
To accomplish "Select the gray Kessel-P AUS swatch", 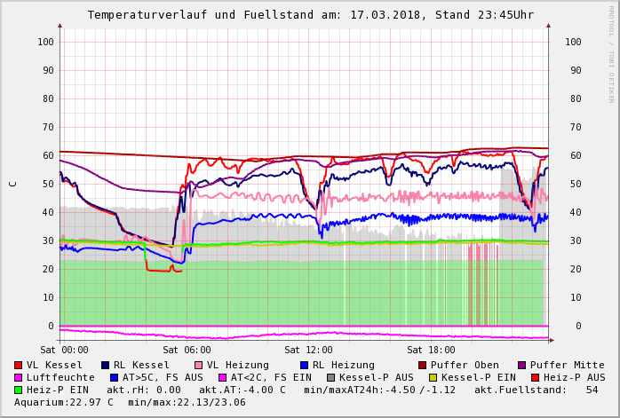I will [x=331, y=378].
